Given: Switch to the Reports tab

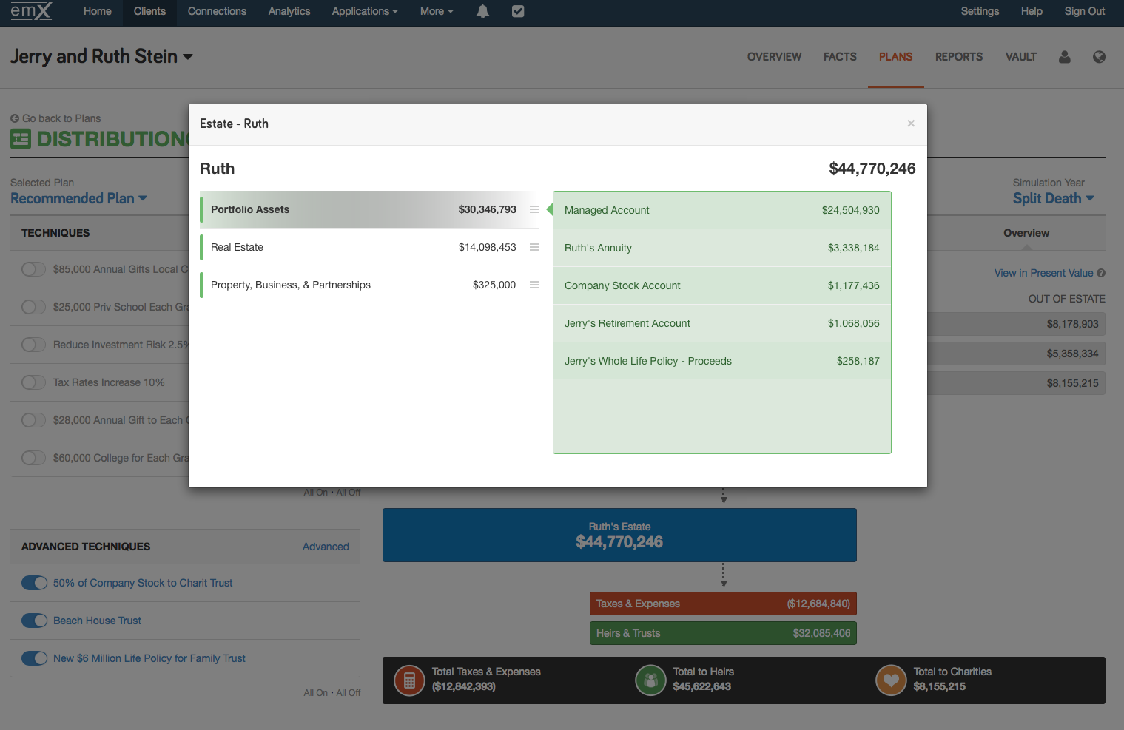Looking at the screenshot, I should pyautogui.click(x=959, y=57).
